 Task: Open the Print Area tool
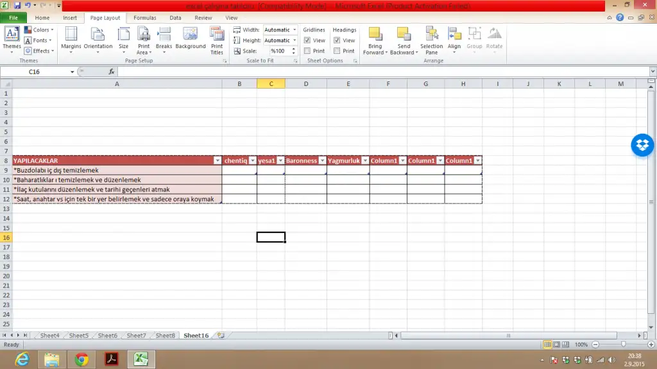tap(144, 40)
